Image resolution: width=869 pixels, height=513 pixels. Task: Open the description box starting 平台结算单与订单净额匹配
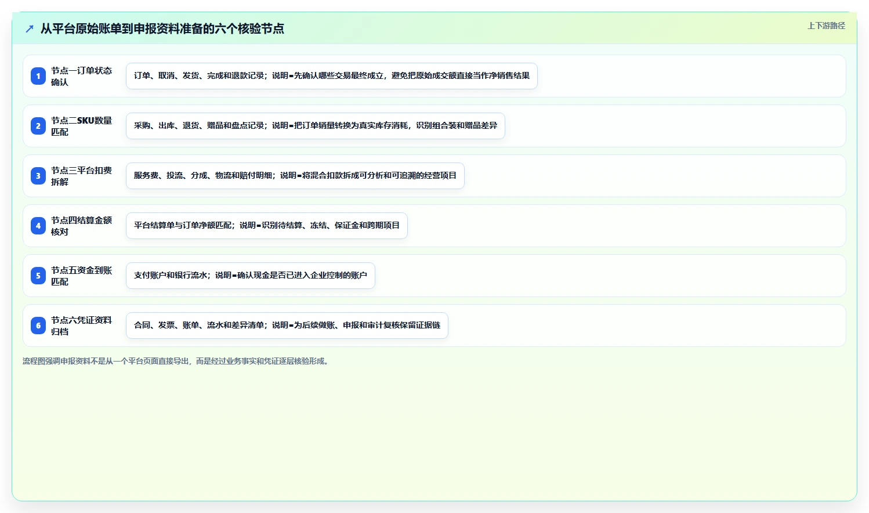[267, 226]
